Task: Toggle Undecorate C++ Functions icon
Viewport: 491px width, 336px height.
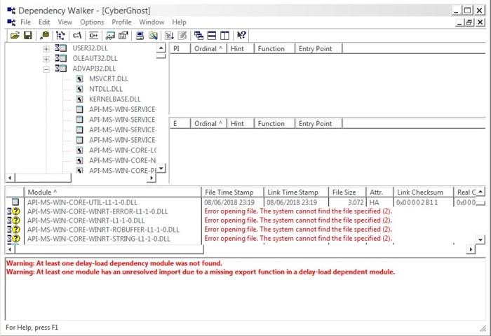Action: (93, 35)
